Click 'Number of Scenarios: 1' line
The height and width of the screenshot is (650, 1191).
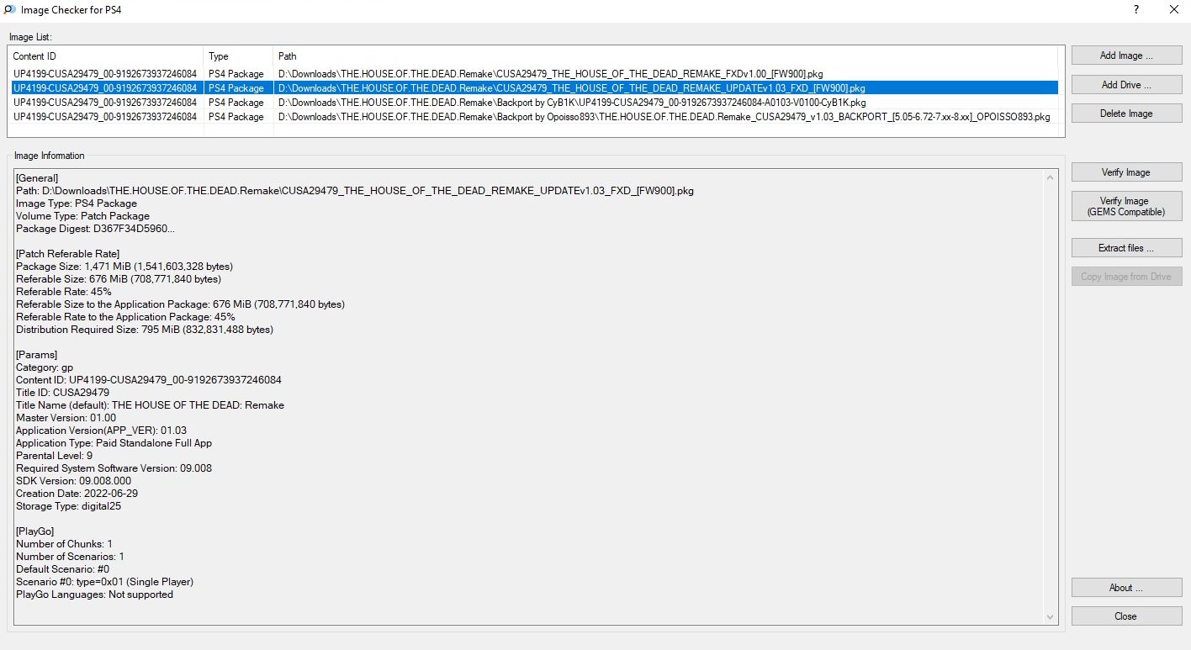click(70, 557)
